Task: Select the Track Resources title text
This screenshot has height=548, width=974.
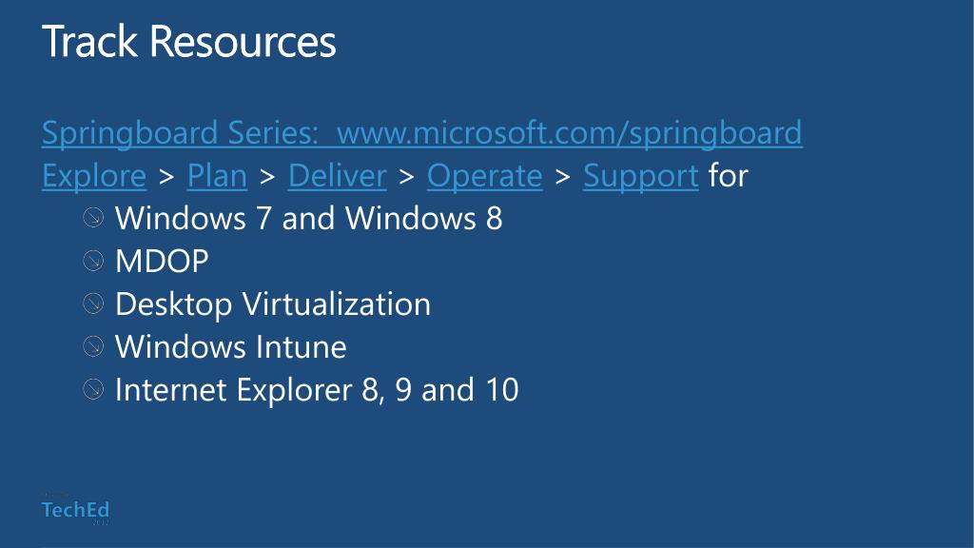Action: coord(189,41)
